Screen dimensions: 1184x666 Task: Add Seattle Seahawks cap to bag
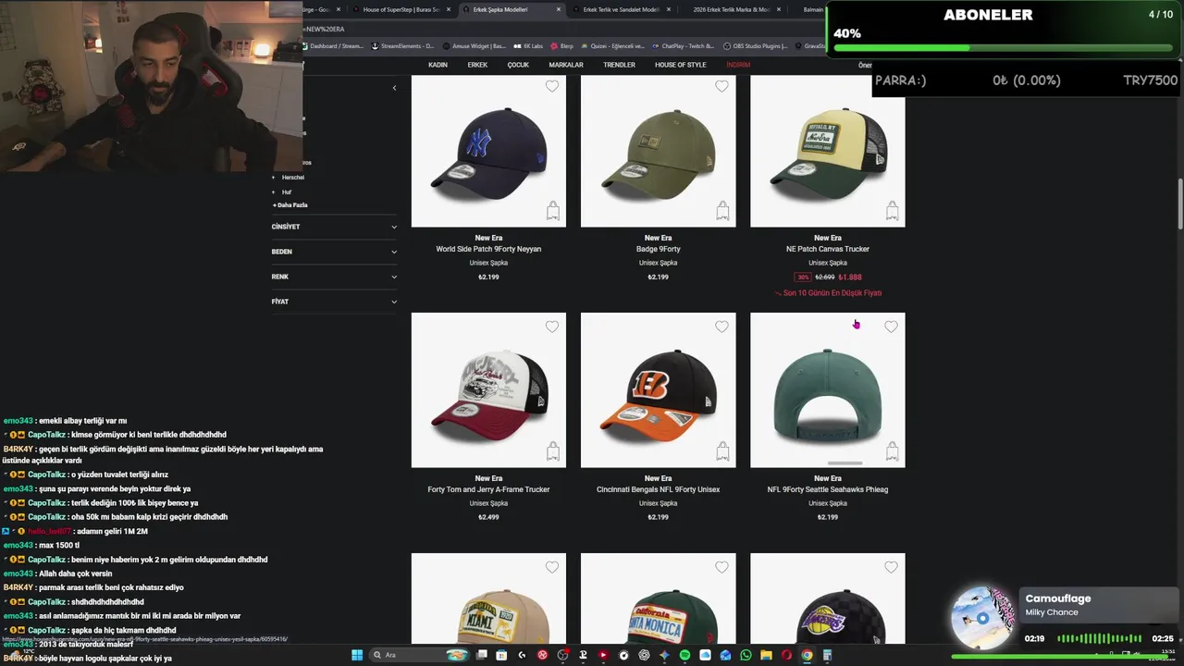pos(892,451)
